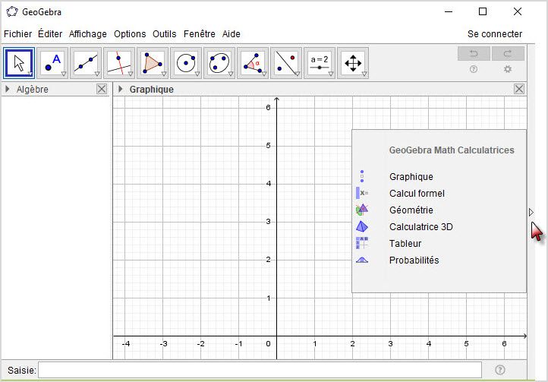The height and width of the screenshot is (382, 548).
Task: Open help via toolbar question mark
Action: pyautogui.click(x=473, y=69)
